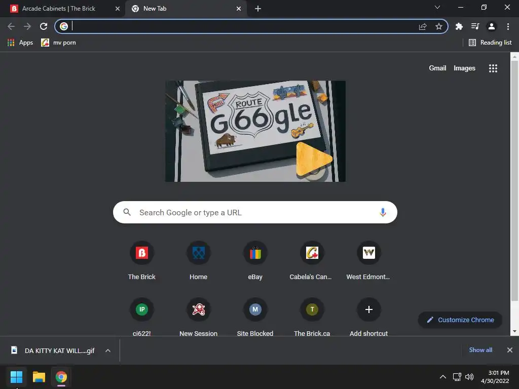The width and height of the screenshot is (519, 389).
Task: Open the eBay shortcut
Action: (255, 261)
